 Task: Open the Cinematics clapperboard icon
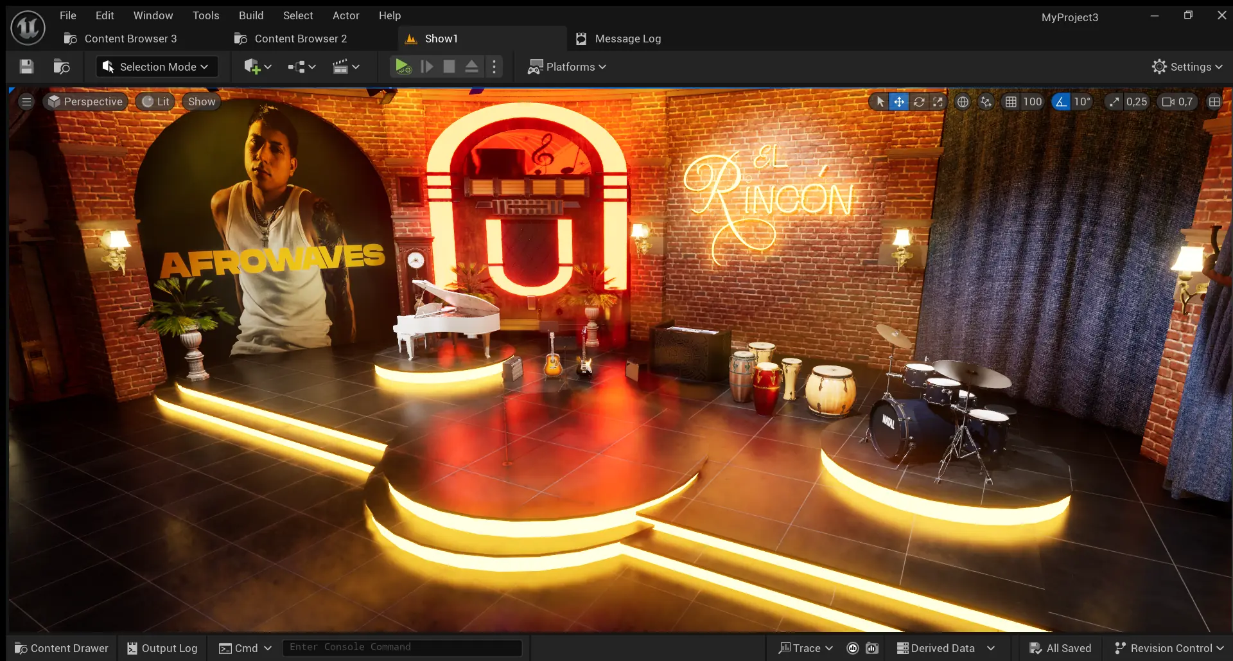(340, 67)
